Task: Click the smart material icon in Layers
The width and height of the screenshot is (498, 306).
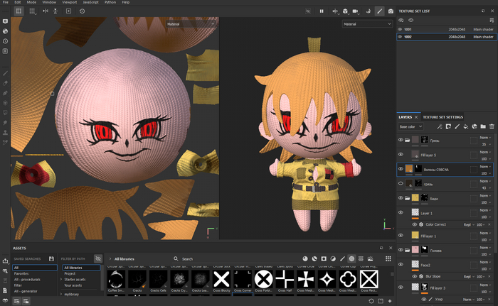Action: pos(475,126)
